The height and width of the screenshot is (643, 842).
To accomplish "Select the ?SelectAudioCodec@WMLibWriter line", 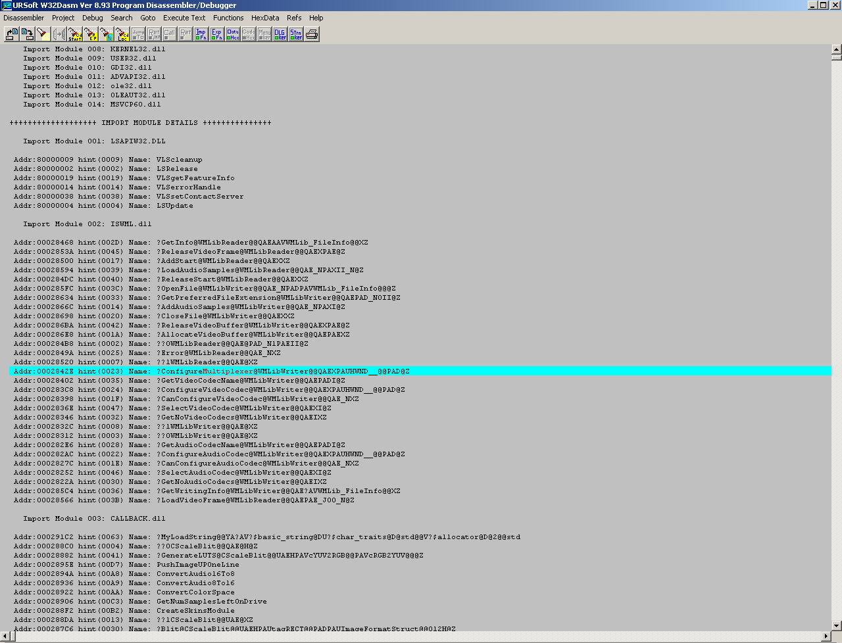I will click(x=172, y=473).
